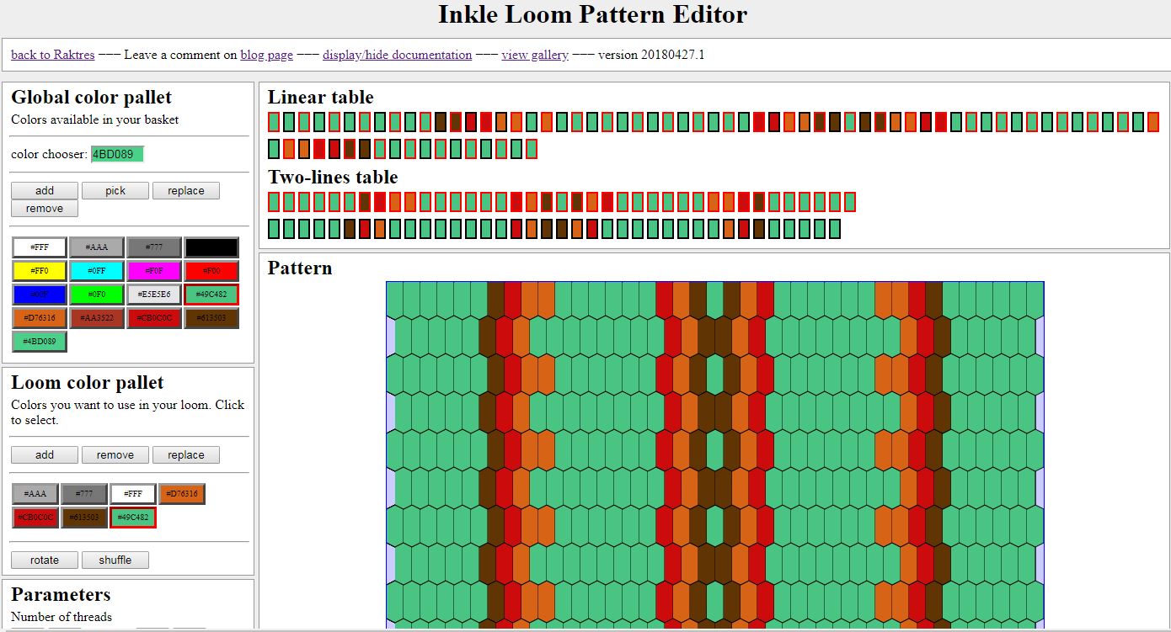Select the #FF0 yellow swatch in Global pallet
This screenshot has width=1171, height=632.
click(x=40, y=270)
